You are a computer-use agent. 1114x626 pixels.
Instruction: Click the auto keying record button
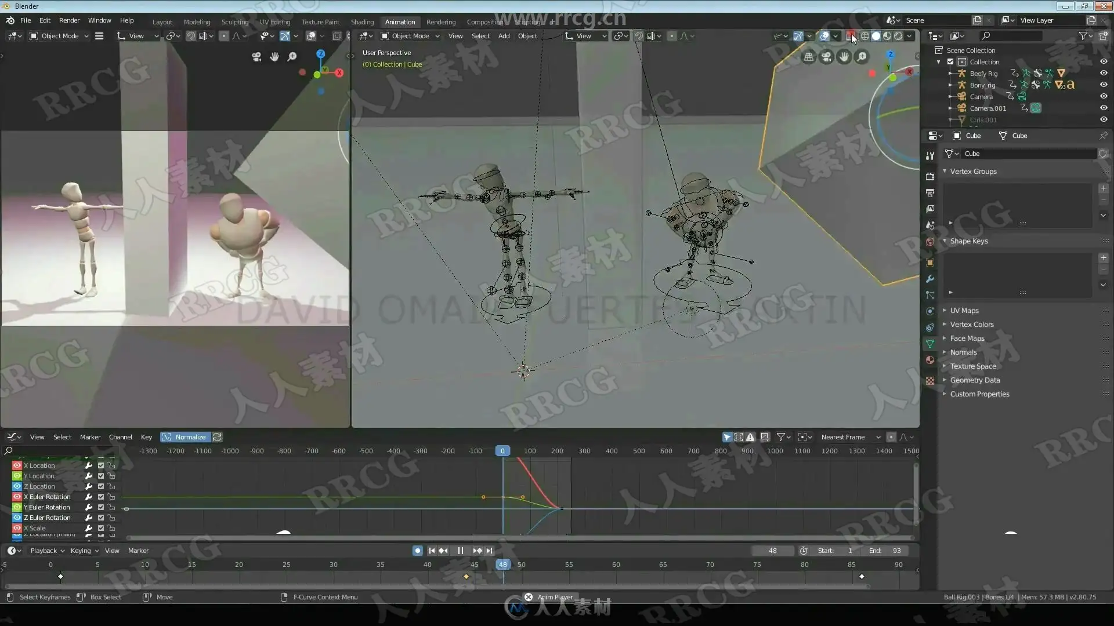pos(417,551)
